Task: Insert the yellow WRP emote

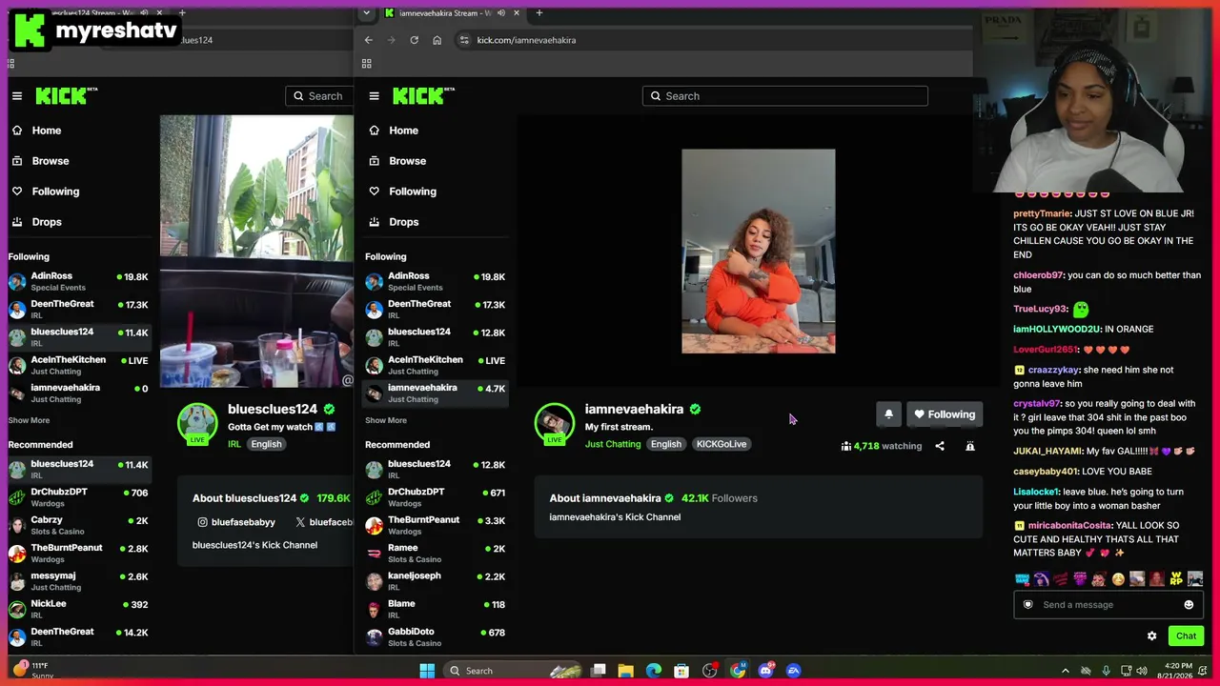Action: click(1176, 578)
